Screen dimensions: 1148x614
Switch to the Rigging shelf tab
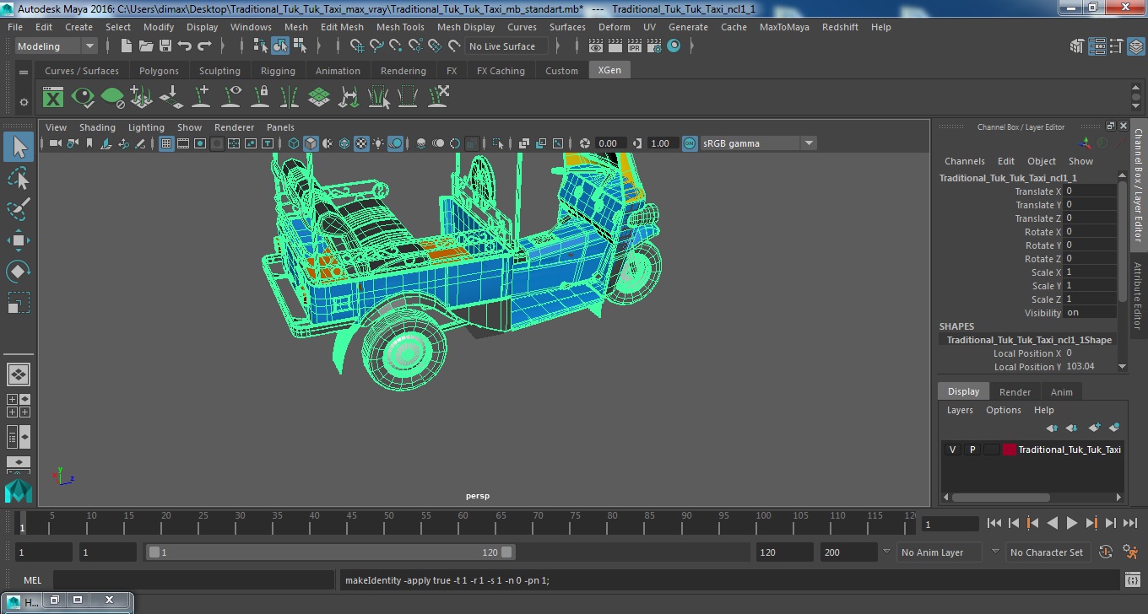278,71
